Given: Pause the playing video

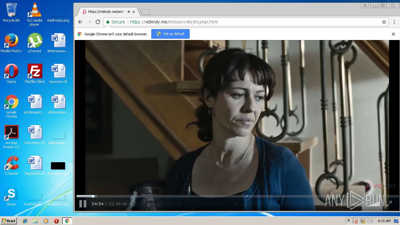Looking at the screenshot, I should pos(82,204).
